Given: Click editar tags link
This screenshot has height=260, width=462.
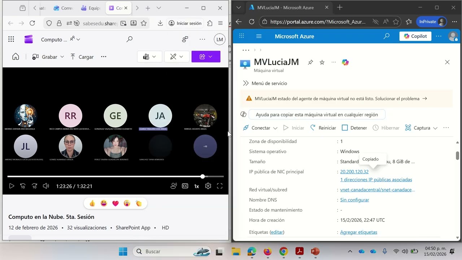Looking at the screenshot, I should pyautogui.click(x=277, y=232).
